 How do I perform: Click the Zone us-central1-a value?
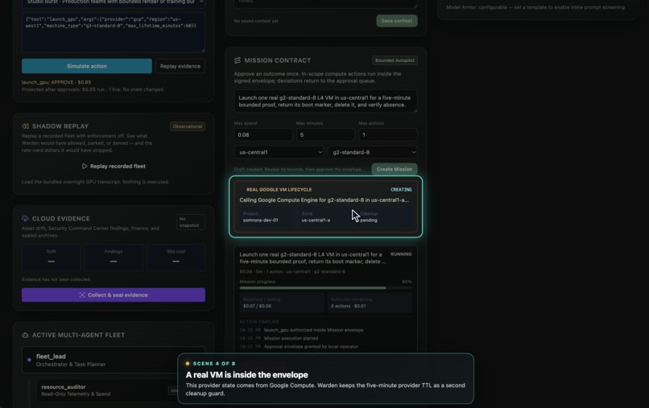pyautogui.click(x=316, y=220)
